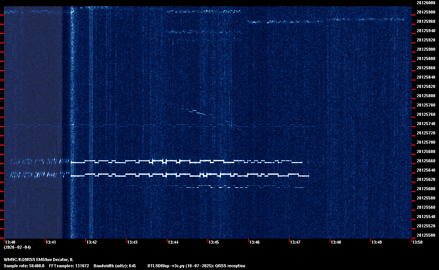This screenshot has height=270, width=439.
Task: Select the 28125500 frequency label
Action: coord(425,235)
